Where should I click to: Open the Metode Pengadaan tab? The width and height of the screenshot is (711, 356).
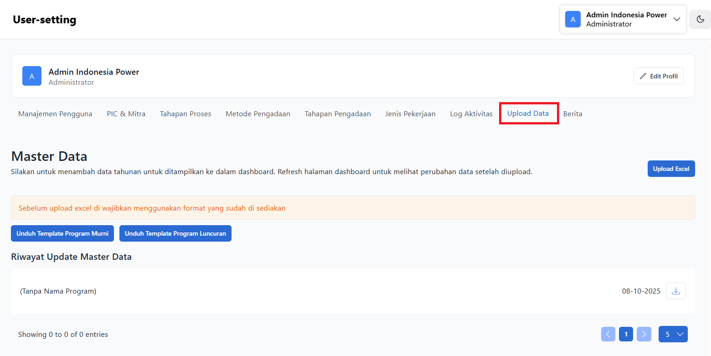258,114
